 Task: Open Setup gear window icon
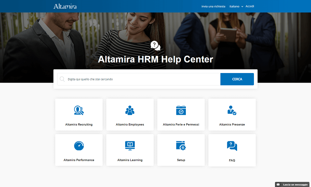point(181,146)
